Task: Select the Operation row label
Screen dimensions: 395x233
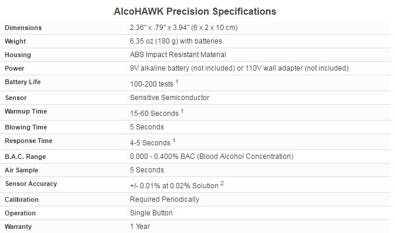Action: pos(20,214)
